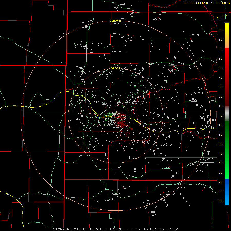Click the -70 value on velocity scale

click(x=219, y=182)
